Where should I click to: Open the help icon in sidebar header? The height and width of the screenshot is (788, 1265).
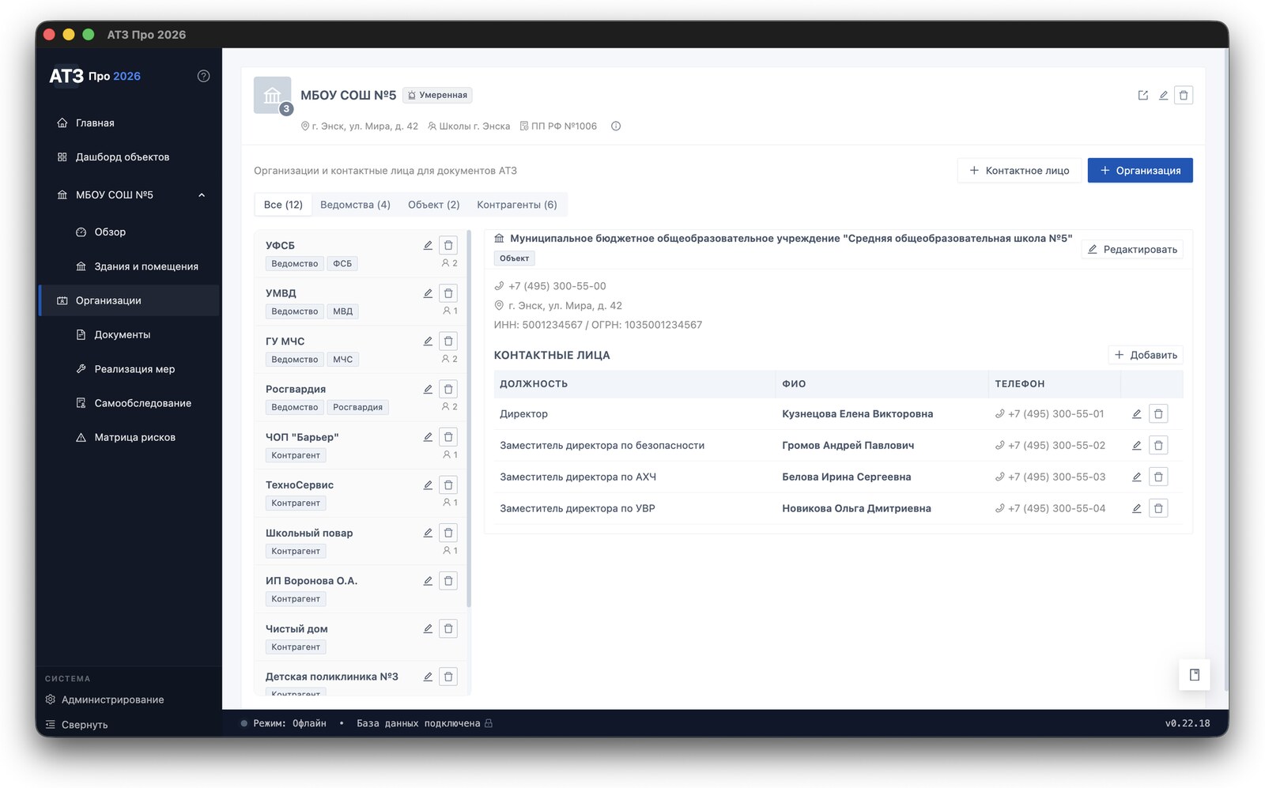tap(203, 76)
